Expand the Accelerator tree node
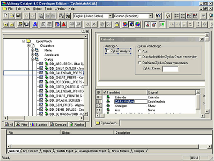The width and height of the screenshot is (214, 161). (x=33, y=55)
